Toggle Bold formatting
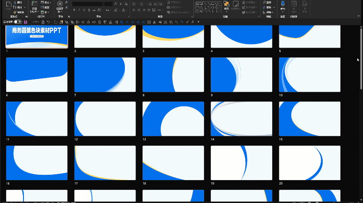 pyautogui.click(x=74, y=10)
